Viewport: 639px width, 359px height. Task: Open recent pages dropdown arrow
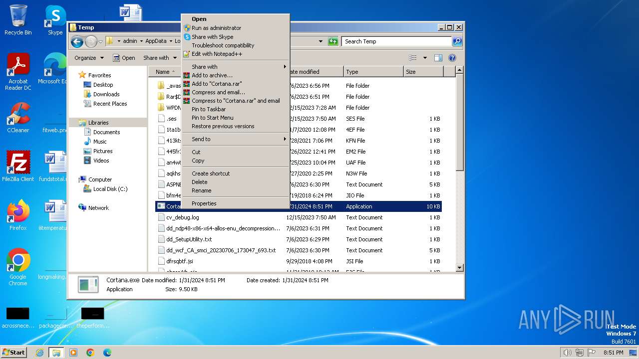click(x=101, y=41)
